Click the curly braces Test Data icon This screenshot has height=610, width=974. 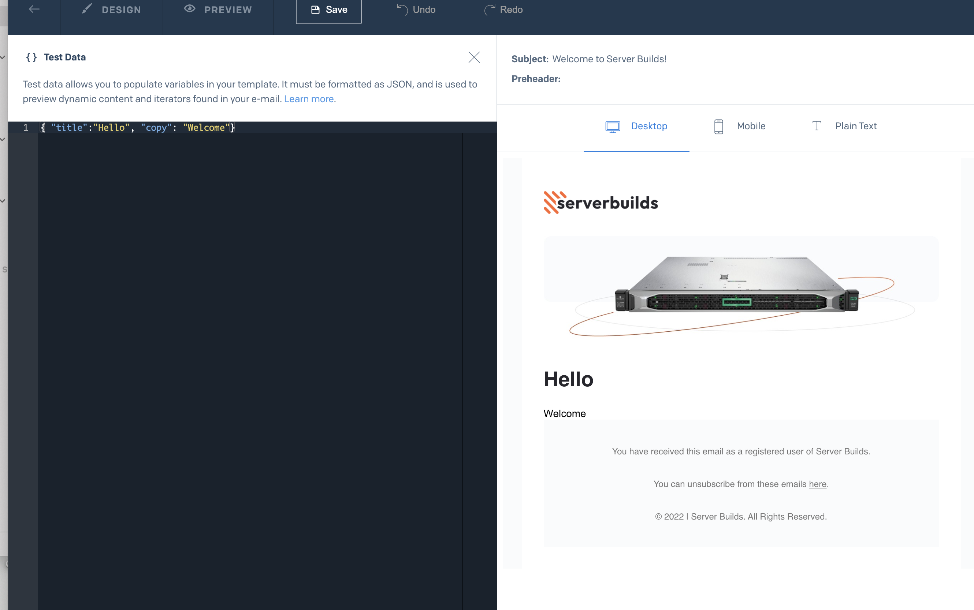[31, 57]
